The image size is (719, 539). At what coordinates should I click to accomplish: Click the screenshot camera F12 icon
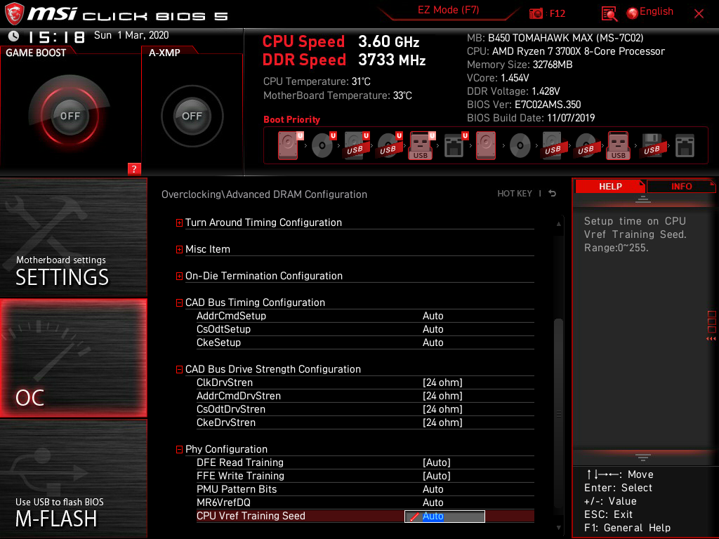click(x=536, y=13)
